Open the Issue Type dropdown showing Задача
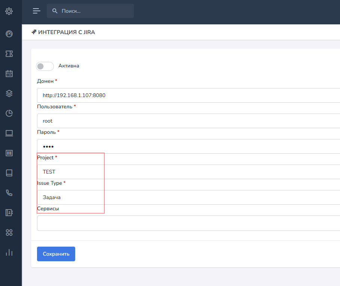This screenshot has width=340, height=286. coord(187,197)
